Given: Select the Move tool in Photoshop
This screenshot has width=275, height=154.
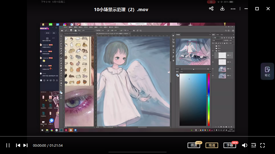Looking at the screenshot, I should (61, 36).
